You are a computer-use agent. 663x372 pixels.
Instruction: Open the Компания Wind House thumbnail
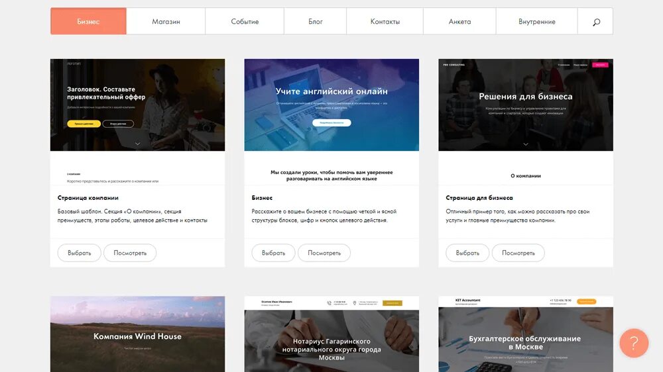137,334
